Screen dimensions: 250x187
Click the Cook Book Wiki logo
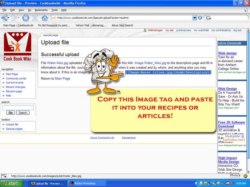tap(17, 46)
